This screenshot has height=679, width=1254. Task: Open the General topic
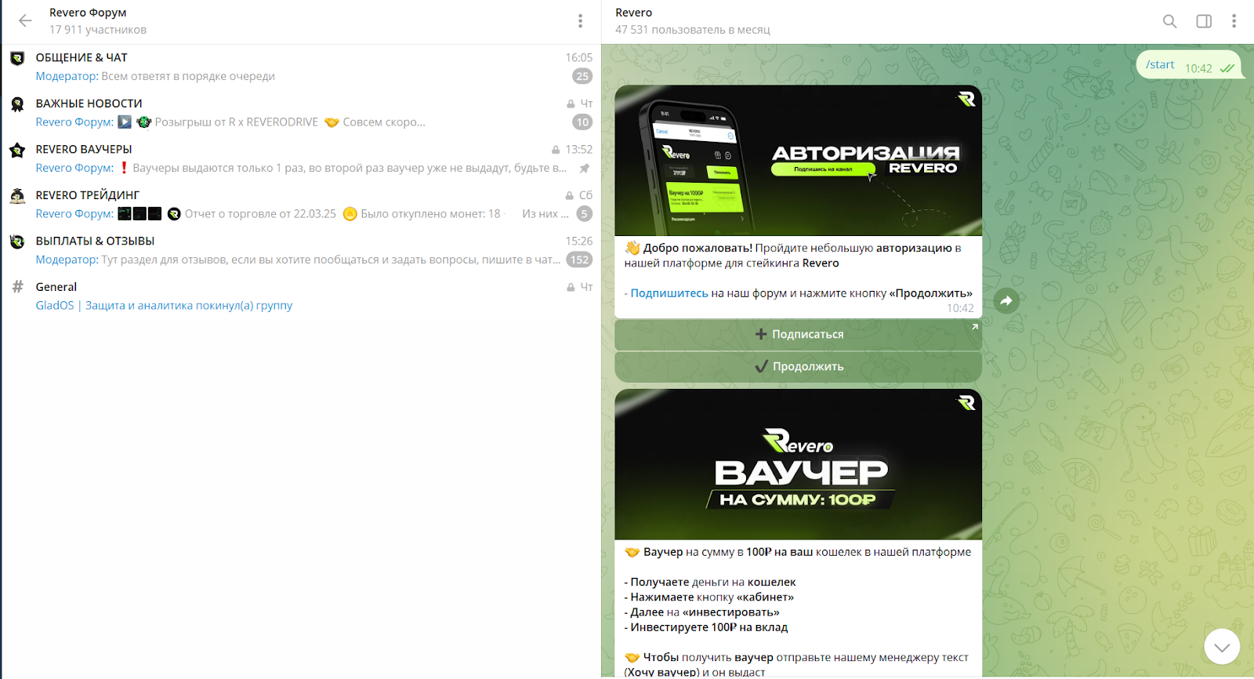tap(301, 296)
